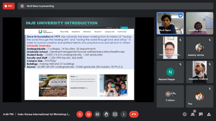Open meeting details info icon

(185, 114)
